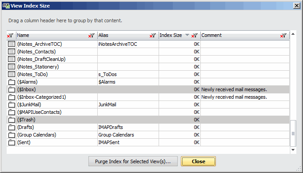Image resolution: width=303 pixels, height=173 pixels.
Task: Select the ($Inbox) row
Action: click(148, 89)
